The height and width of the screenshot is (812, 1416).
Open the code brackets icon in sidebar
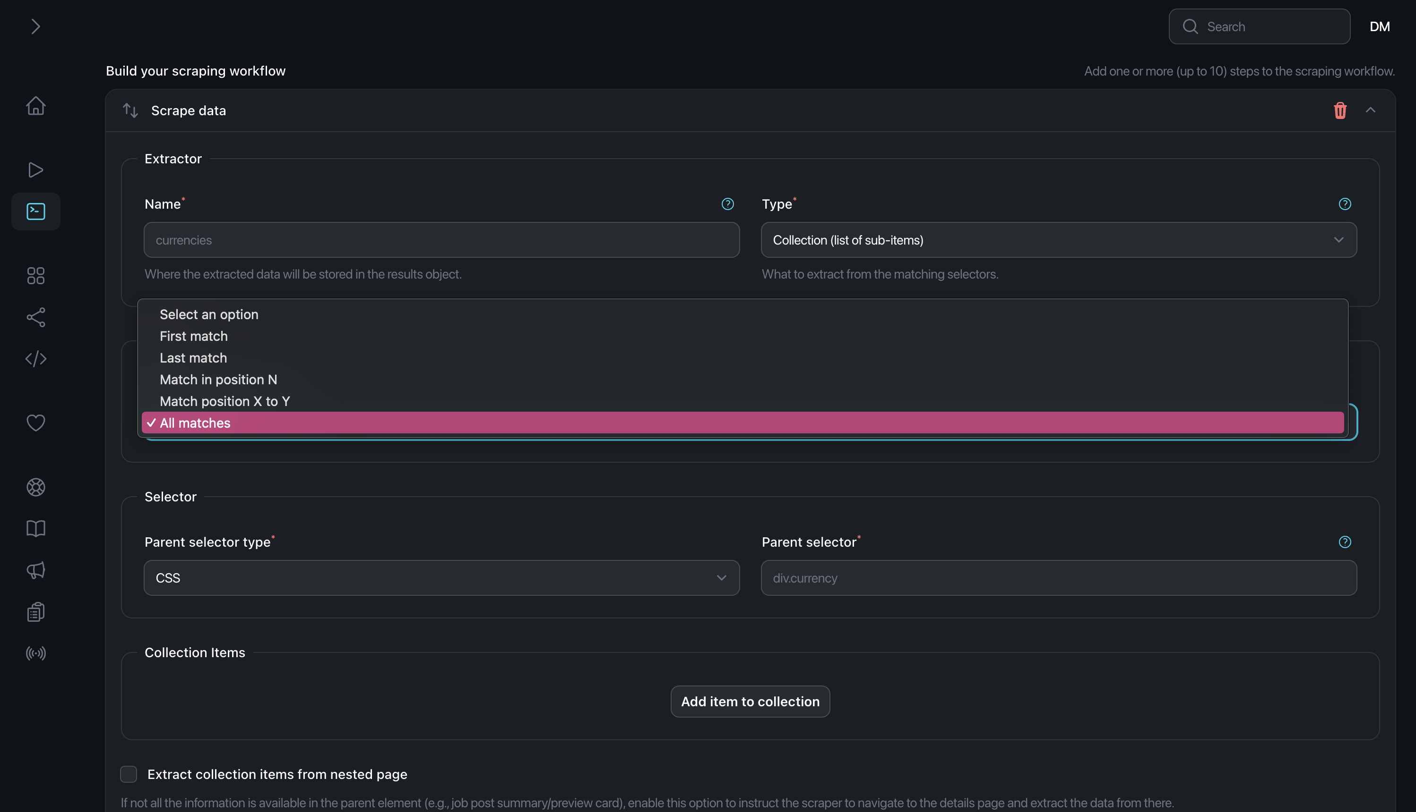tap(36, 359)
